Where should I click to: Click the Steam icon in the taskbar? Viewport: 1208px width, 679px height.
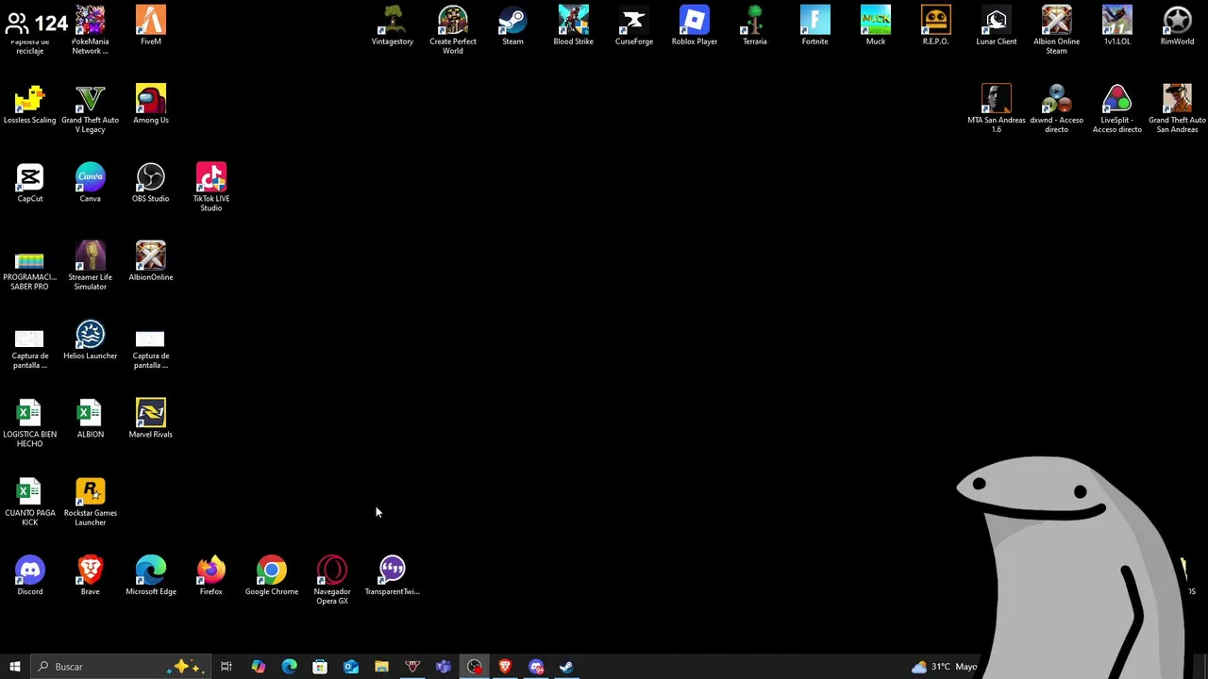566,667
